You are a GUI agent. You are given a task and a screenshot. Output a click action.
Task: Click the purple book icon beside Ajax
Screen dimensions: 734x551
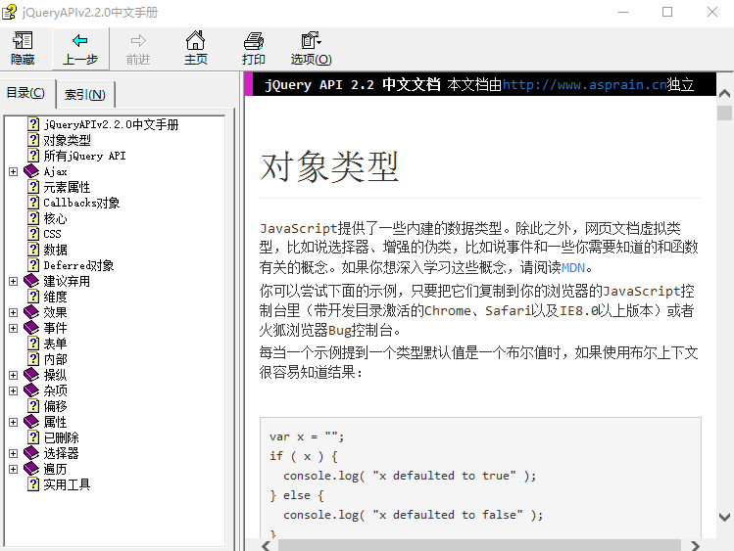(x=31, y=171)
